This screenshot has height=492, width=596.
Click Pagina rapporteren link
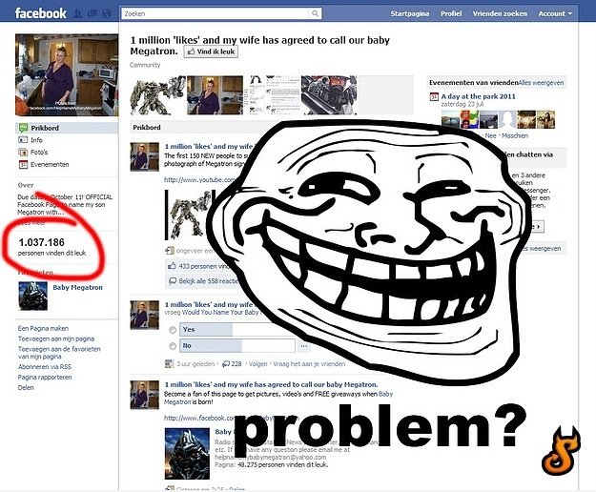[x=45, y=377]
